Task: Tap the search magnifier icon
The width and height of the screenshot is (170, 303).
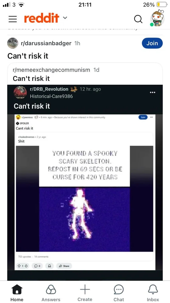Action: click(x=138, y=19)
